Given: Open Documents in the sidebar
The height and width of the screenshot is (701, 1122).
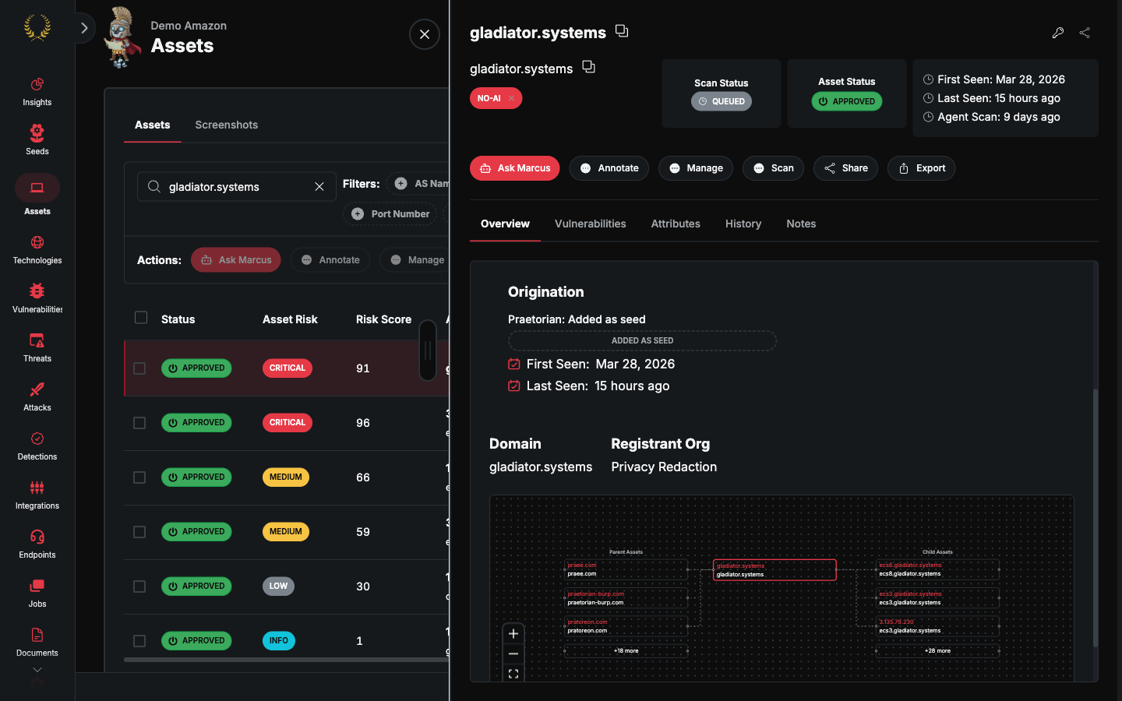Looking at the screenshot, I should click(x=37, y=643).
